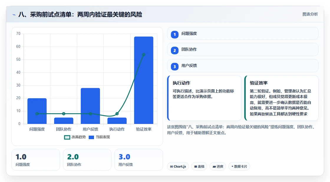Screen dimensions: 330x182
Task: Click the page title 八、采购前试点清单
Action: (x=80, y=15)
